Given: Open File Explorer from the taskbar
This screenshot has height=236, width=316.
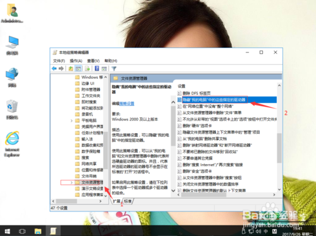Looking at the screenshot, I should [38, 232].
